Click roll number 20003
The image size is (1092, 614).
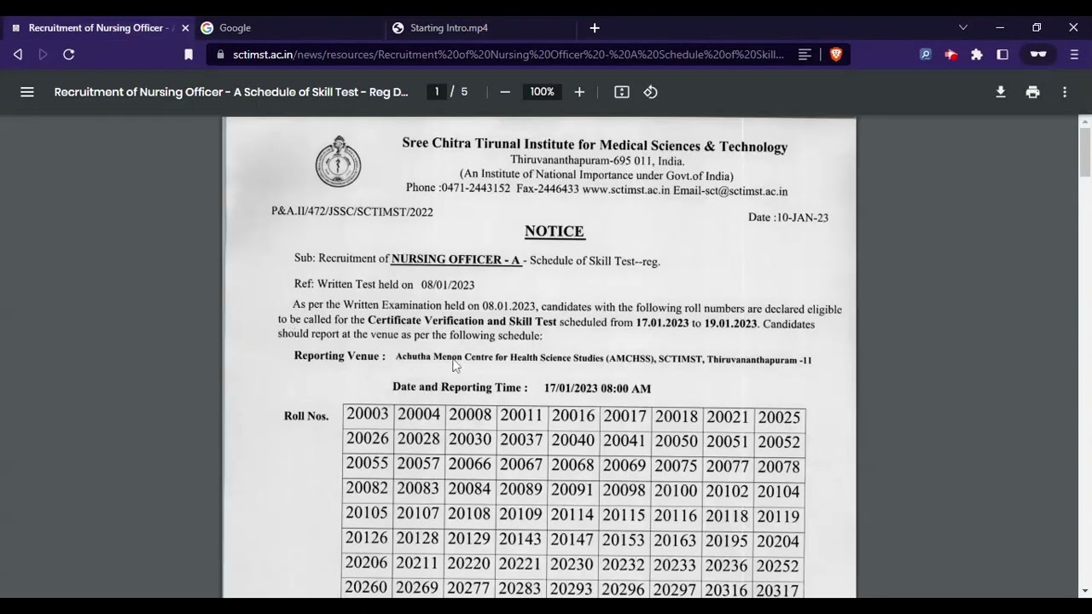[x=368, y=414]
